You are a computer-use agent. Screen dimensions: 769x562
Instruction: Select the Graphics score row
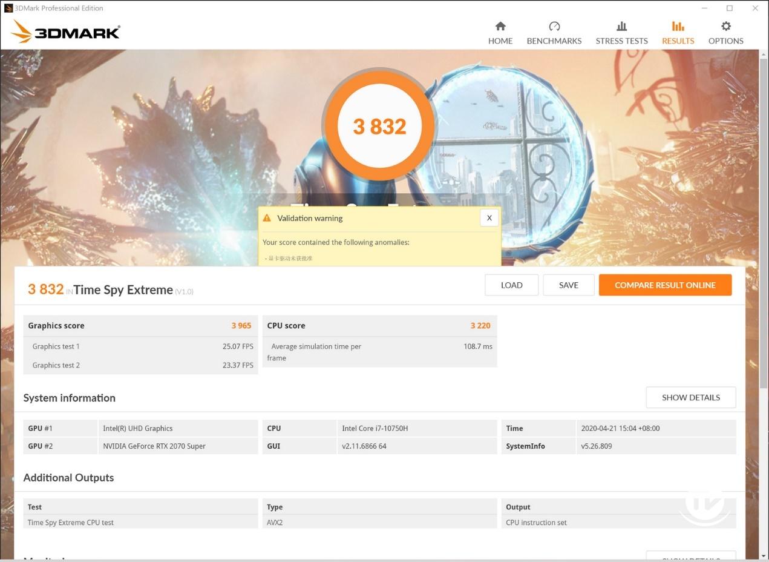click(x=140, y=326)
